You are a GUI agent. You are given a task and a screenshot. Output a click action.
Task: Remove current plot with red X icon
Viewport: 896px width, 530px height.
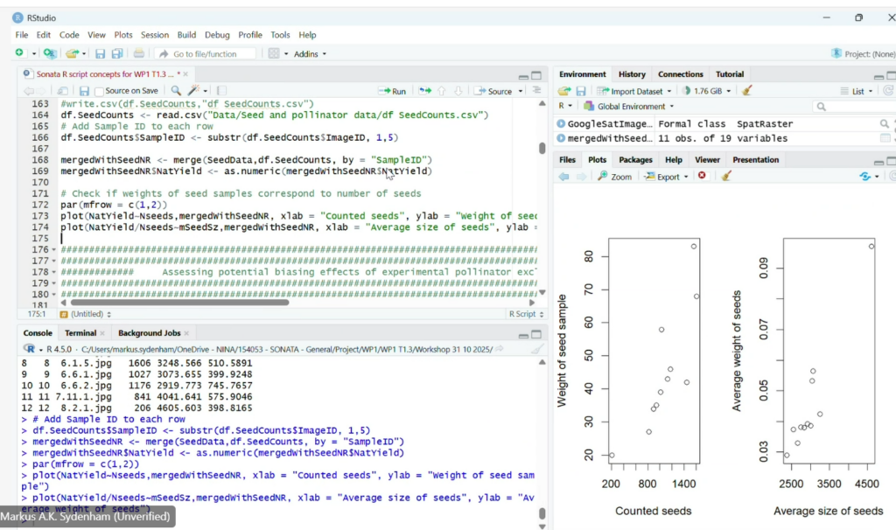click(702, 176)
